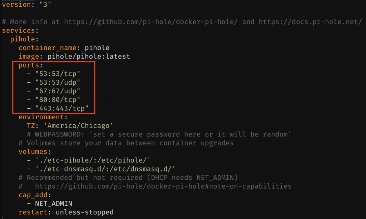Click the "80:80/tcp" port mapping

(57, 100)
